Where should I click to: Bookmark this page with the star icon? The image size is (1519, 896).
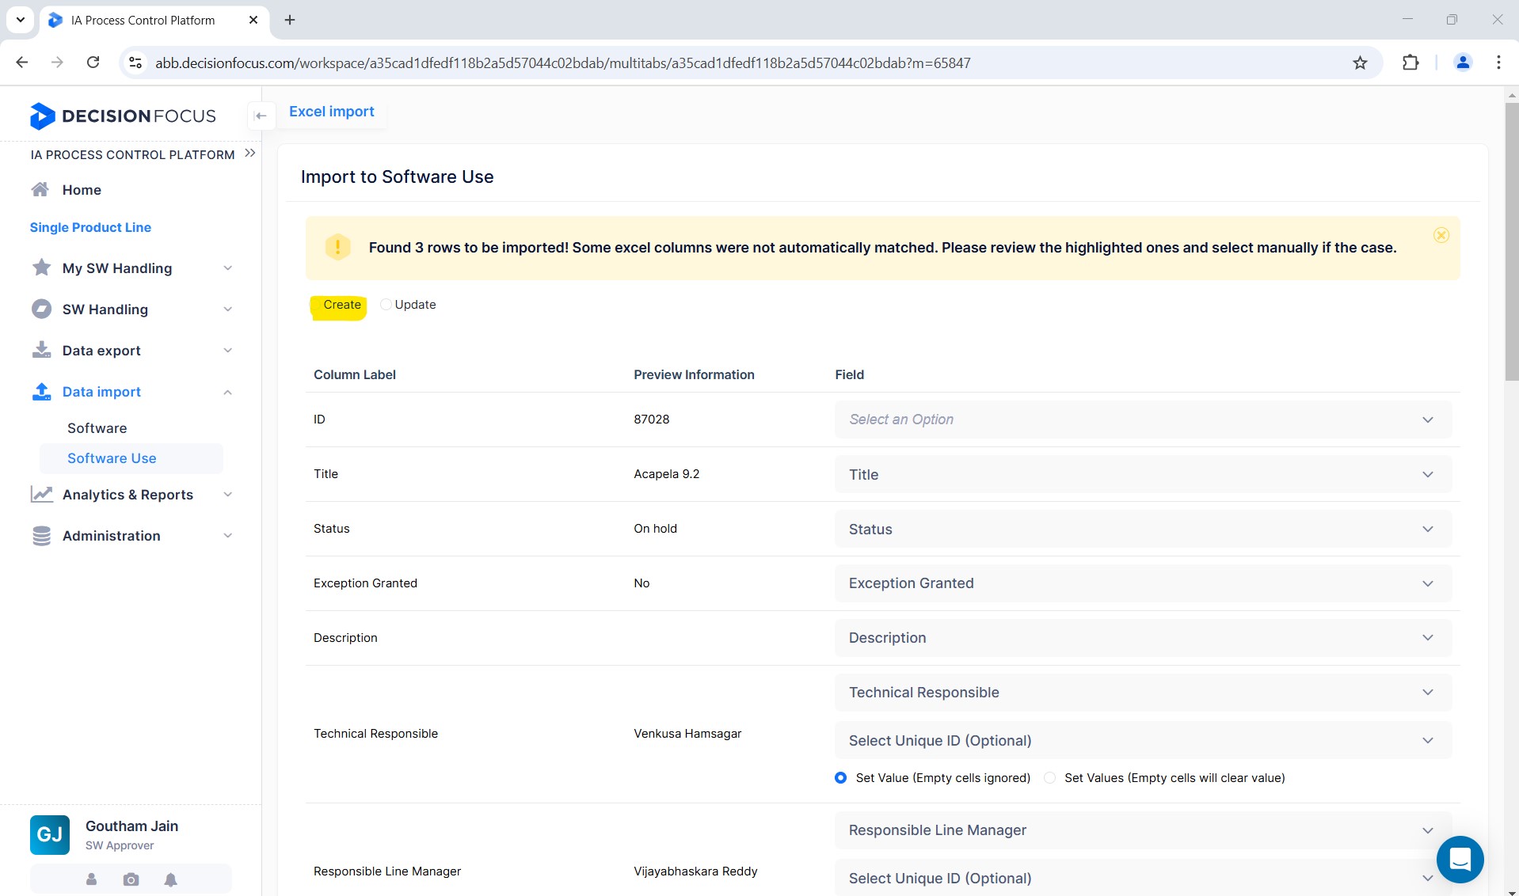[1360, 63]
